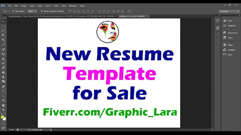Swap foreground and background colors
The image size is (241, 135).
(5, 113)
